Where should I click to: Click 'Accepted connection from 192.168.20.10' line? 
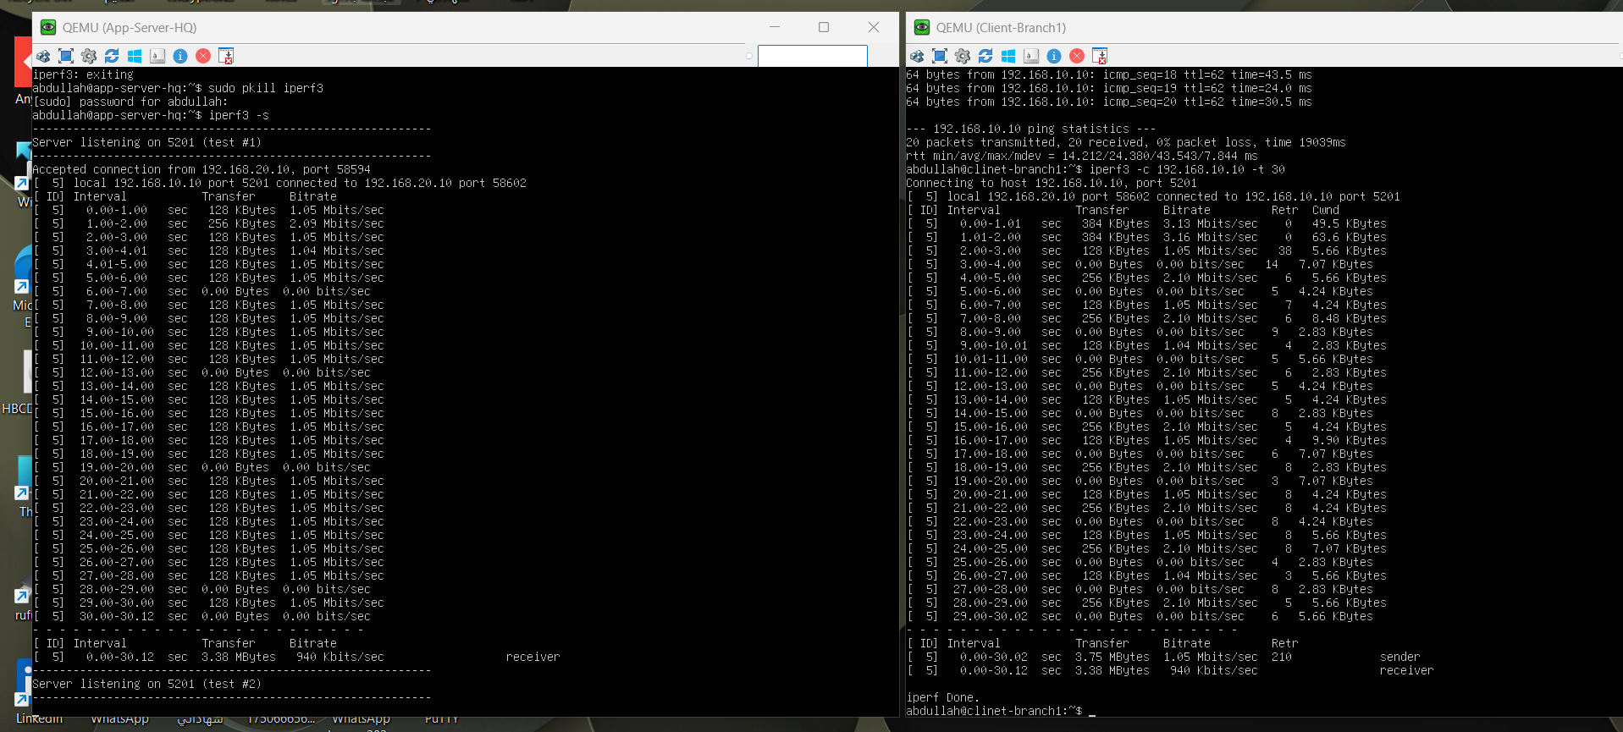(x=201, y=169)
